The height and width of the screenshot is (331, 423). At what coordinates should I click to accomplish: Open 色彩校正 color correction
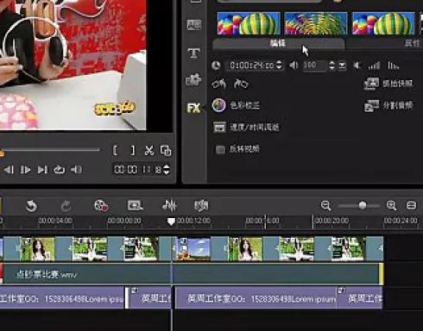(x=236, y=105)
